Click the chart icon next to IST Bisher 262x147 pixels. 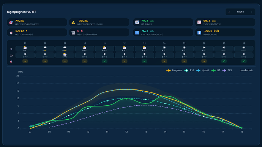[x=137, y=22]
